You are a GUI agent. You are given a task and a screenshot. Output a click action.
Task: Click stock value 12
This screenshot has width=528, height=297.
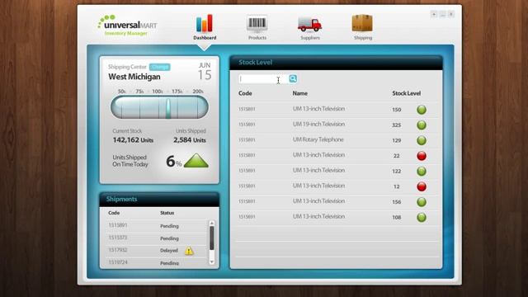pyautogui.click(x=397, y=186)
